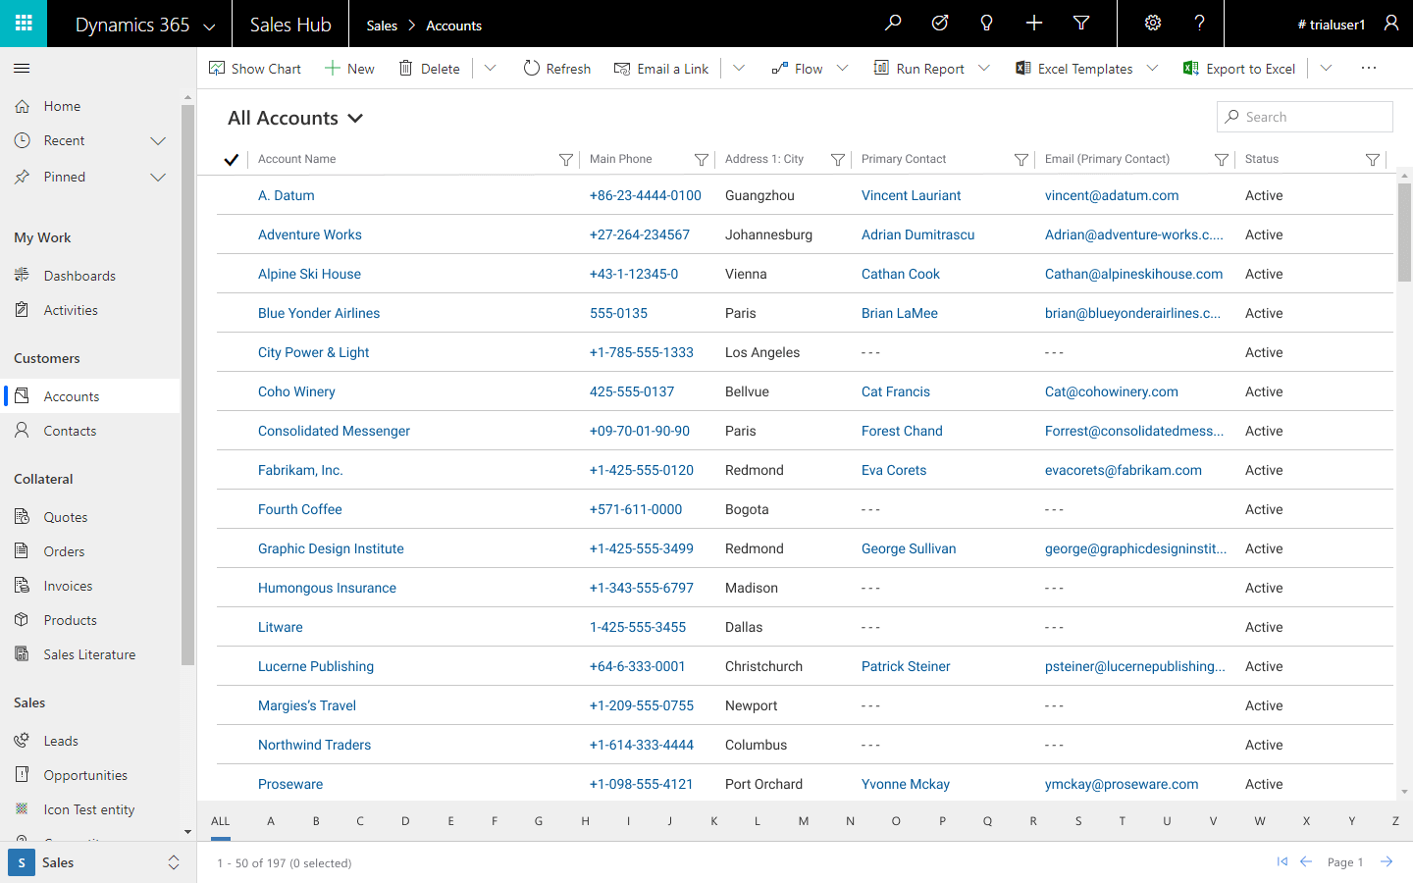
Task: Open the Run Report dropdown arrow
Action: coord(984,69)
